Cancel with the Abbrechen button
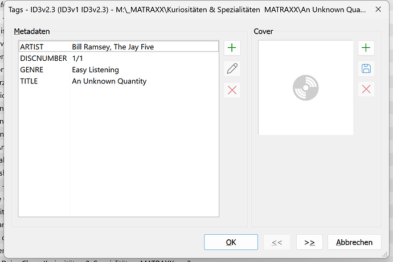This screenshot has width=393, height=262. click(354, 242)
